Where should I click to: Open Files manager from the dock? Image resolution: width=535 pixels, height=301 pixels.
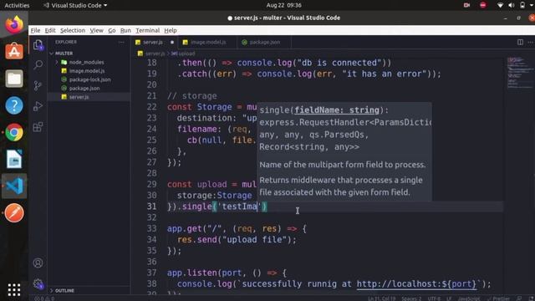[14, 79]
